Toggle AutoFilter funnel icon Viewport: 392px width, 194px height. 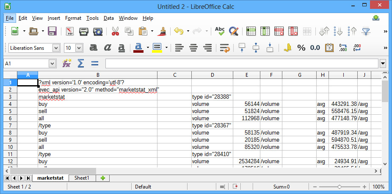[366, 31]
